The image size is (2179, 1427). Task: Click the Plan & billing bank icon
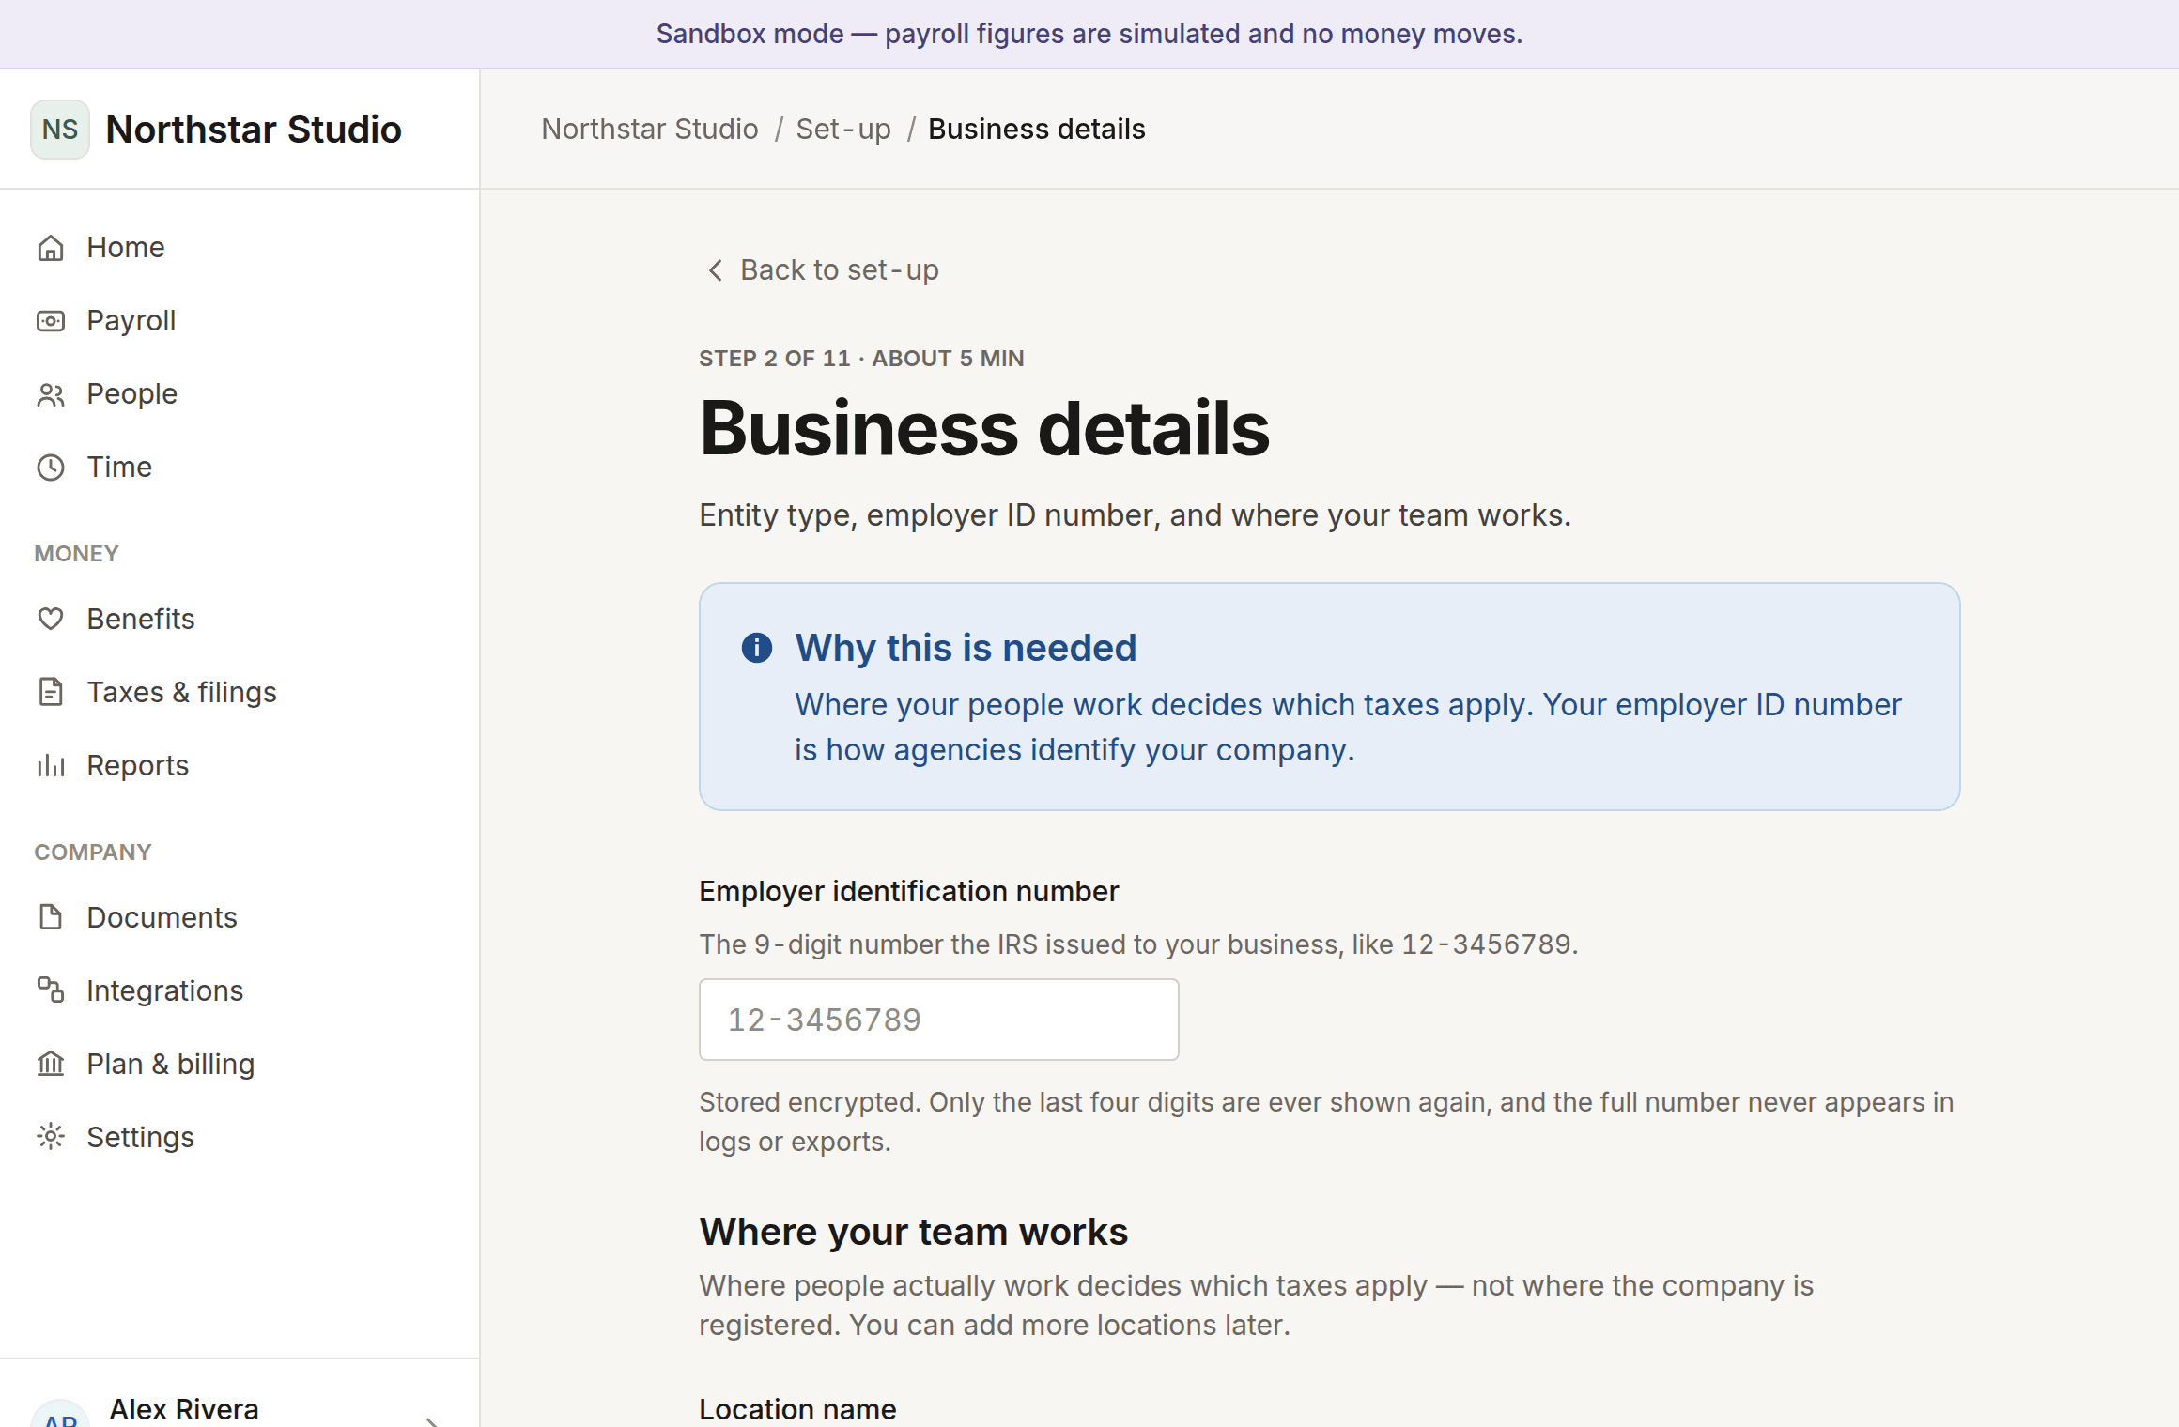click(51, 1065)
